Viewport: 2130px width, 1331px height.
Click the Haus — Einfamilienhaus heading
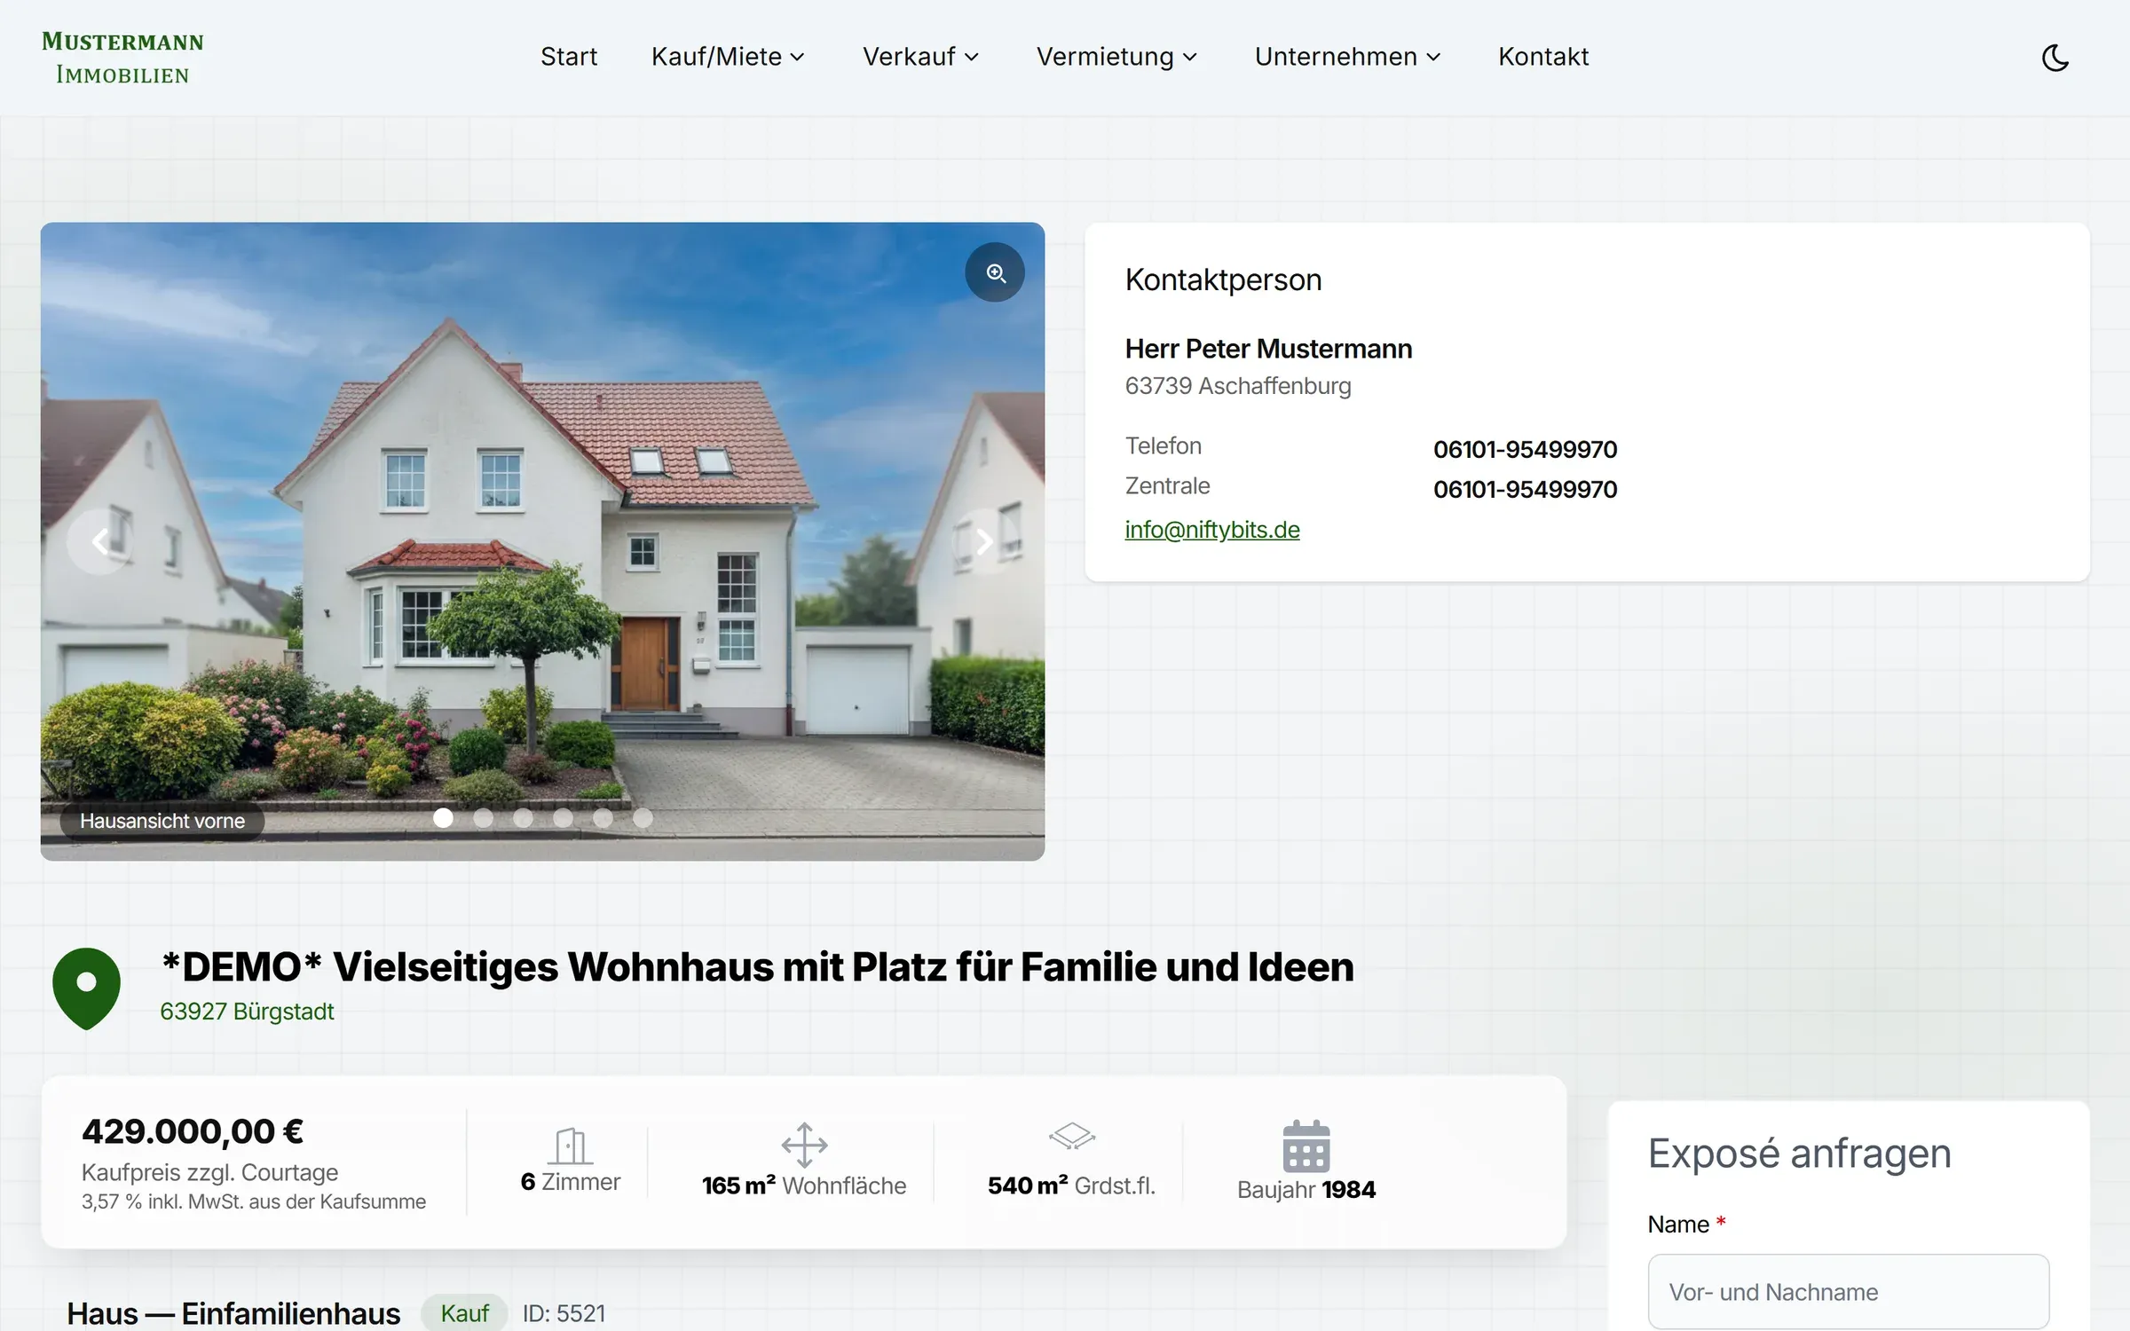(233, 1313)
